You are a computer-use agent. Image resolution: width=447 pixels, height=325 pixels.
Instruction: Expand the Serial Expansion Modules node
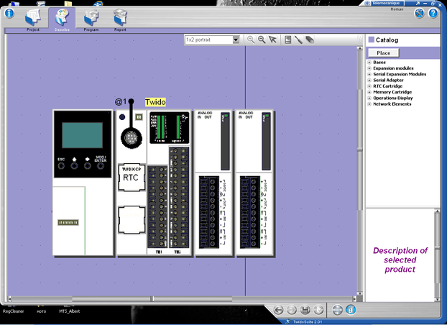pos(369,74)
